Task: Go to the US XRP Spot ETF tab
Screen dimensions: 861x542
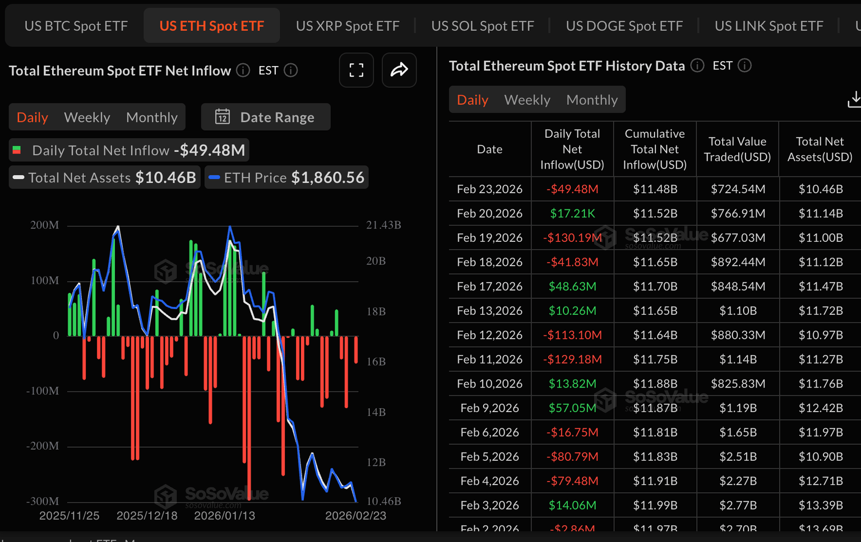Action: click(x=348, y=26)
